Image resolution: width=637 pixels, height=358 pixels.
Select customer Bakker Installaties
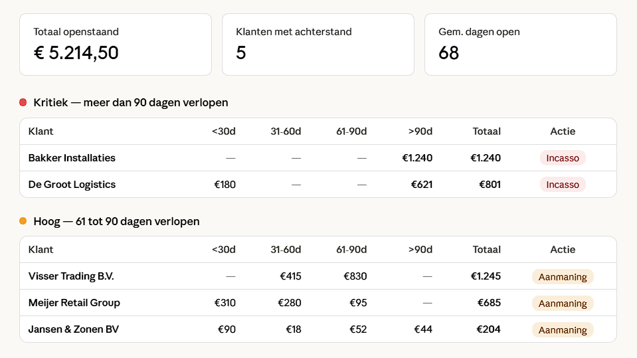tap(72, 158)
